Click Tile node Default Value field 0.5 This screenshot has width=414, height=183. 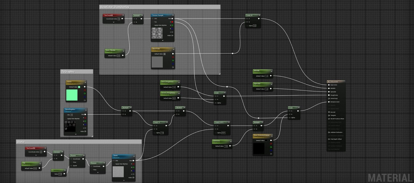click(35, 168)
